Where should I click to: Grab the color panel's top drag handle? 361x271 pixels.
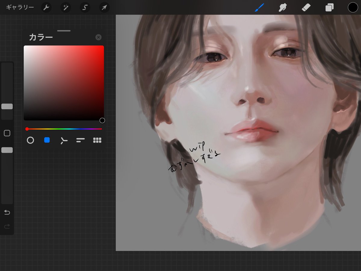pos(64,31)
